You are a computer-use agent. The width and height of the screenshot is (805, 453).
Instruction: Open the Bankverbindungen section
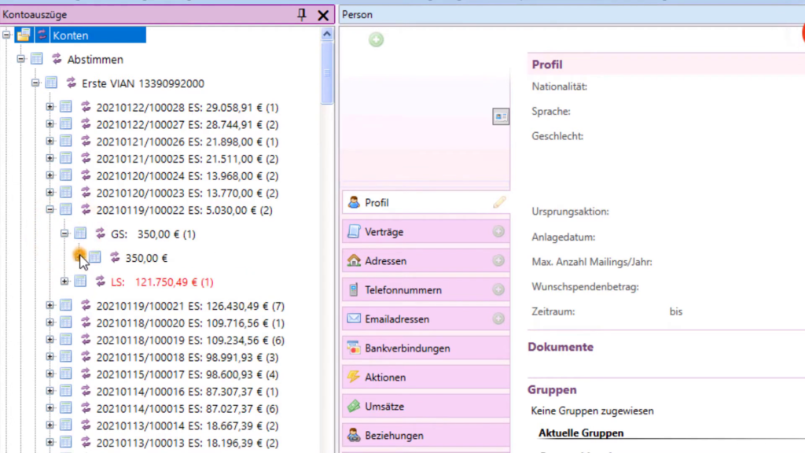[425, 348]
